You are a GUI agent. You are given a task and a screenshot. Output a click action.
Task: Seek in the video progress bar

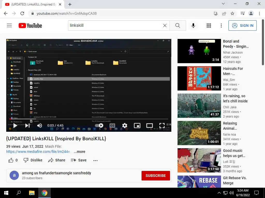pyautogui.click(x=89, y=119)
